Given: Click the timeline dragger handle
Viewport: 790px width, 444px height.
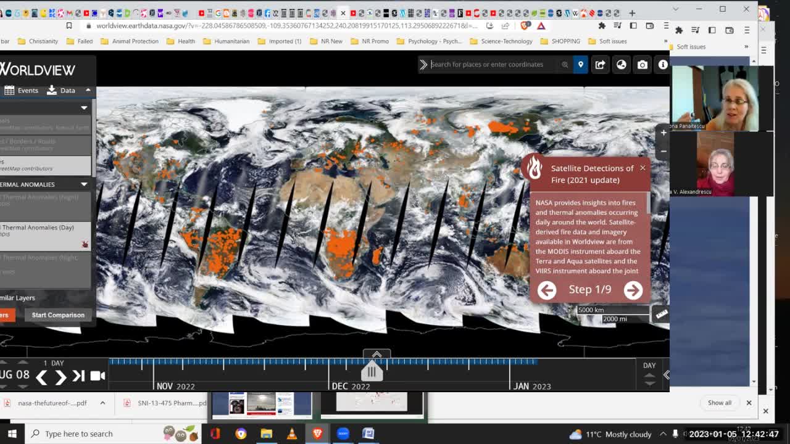Looking at the screenshot, I should (x=372, y=371).
